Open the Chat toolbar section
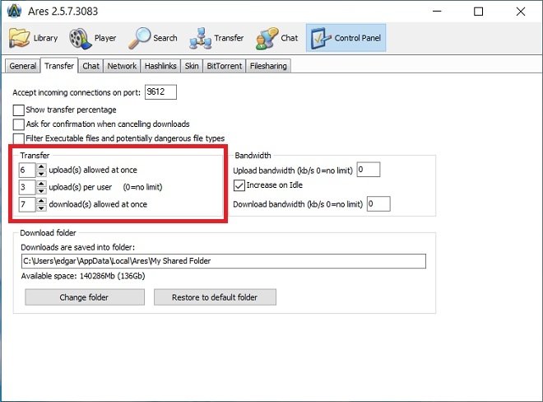The height and width of the screenshot is (402, 543). 276,38
